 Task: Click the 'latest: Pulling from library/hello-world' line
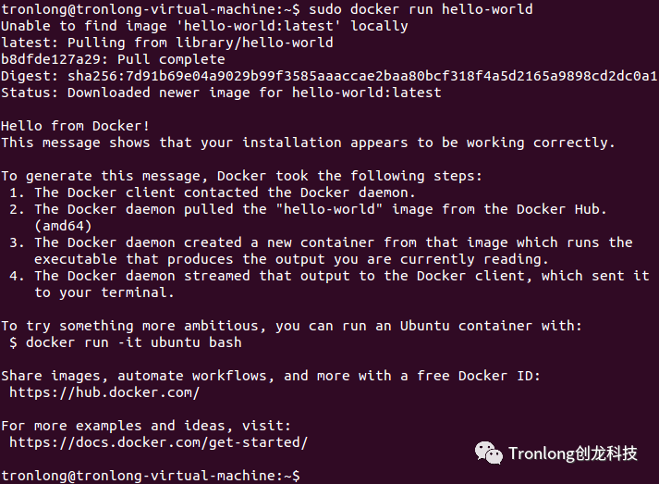(167, 43)
